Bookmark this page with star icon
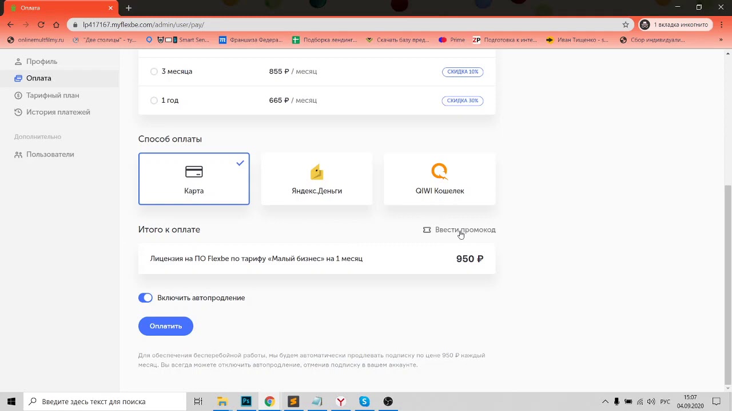 pos(626,25)
